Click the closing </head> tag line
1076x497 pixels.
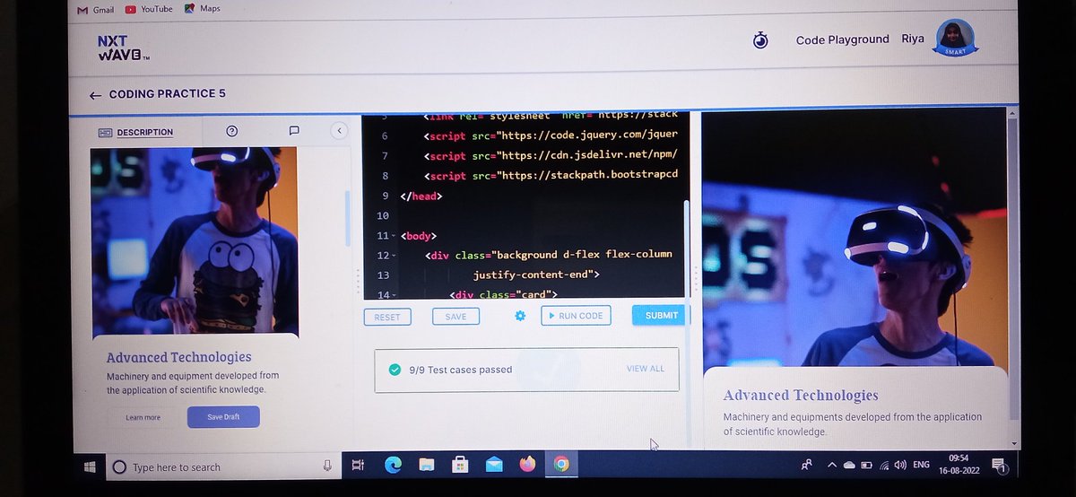pyautogui.click(x=421, y=196)
